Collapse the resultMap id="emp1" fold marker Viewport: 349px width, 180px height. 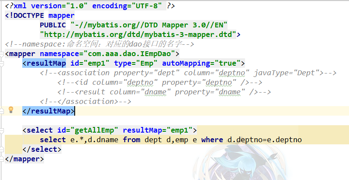tap(2, 63)
